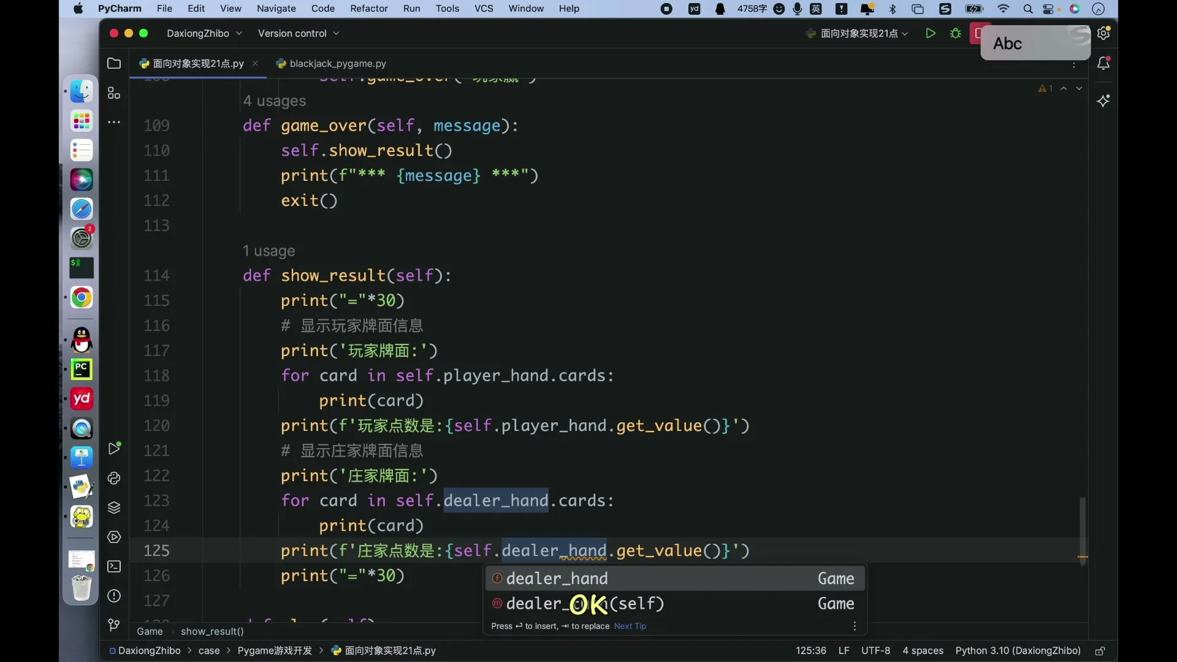Open the Project tool window folder icon
This screenshot has width=1177, height=662.
114,63
